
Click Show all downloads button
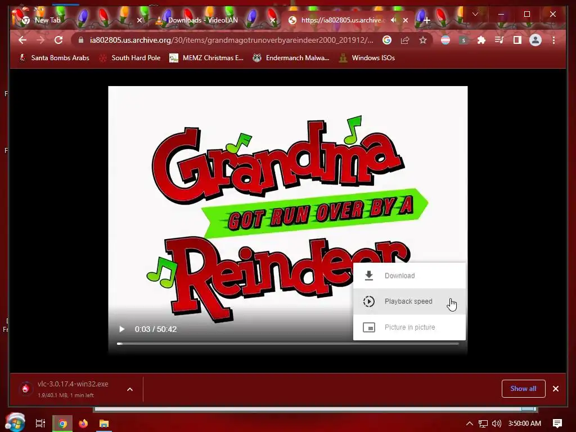coord(523,389)
